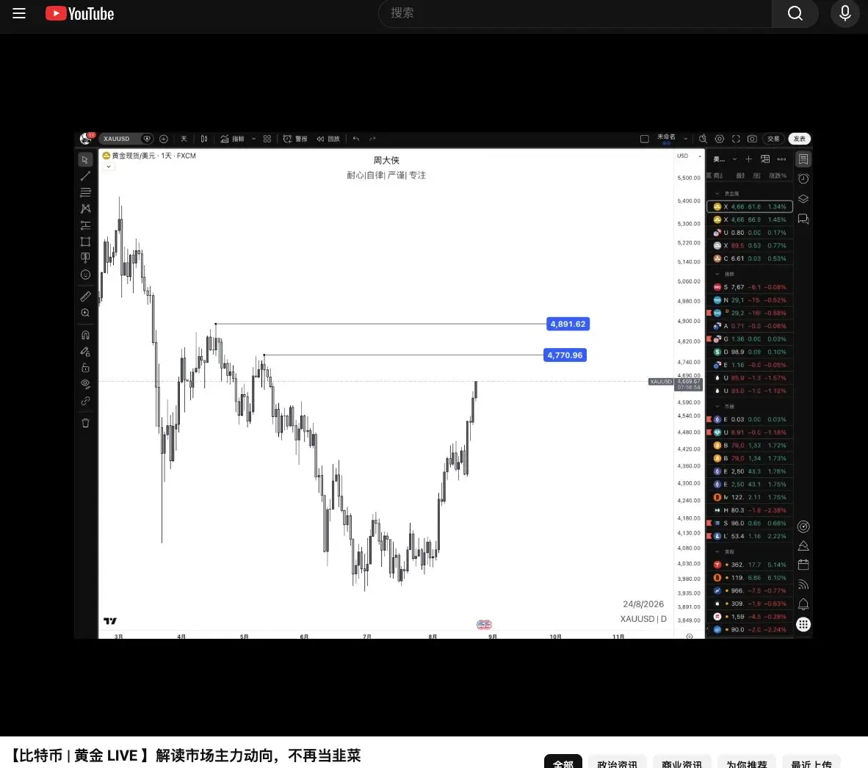Toggle lock all drawings padlock
The height and width of the screenshot is (768, 868).
click(x=85, y=367)
